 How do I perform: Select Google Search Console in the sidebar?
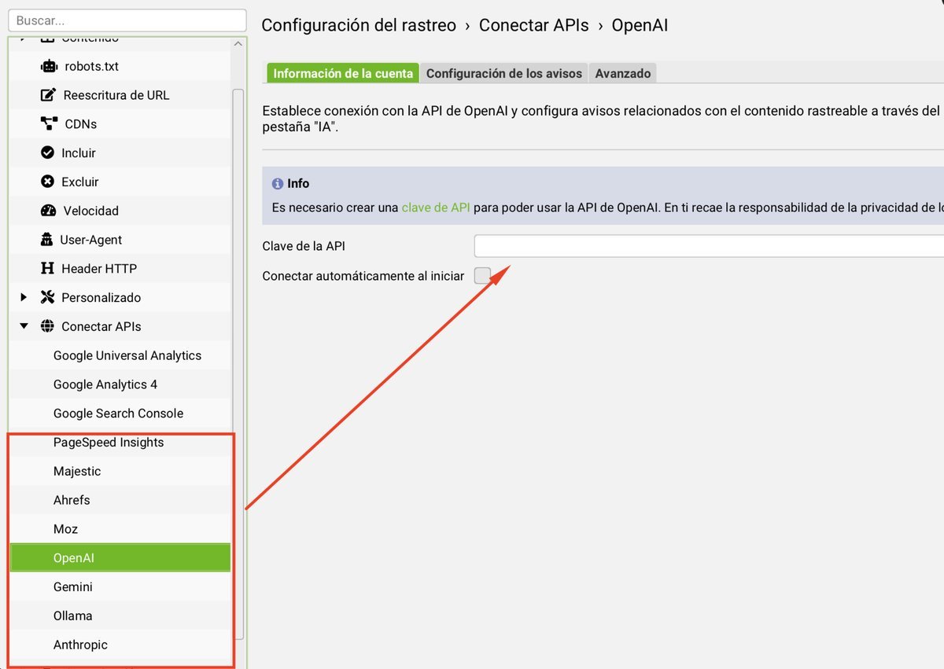coord(118,413)
